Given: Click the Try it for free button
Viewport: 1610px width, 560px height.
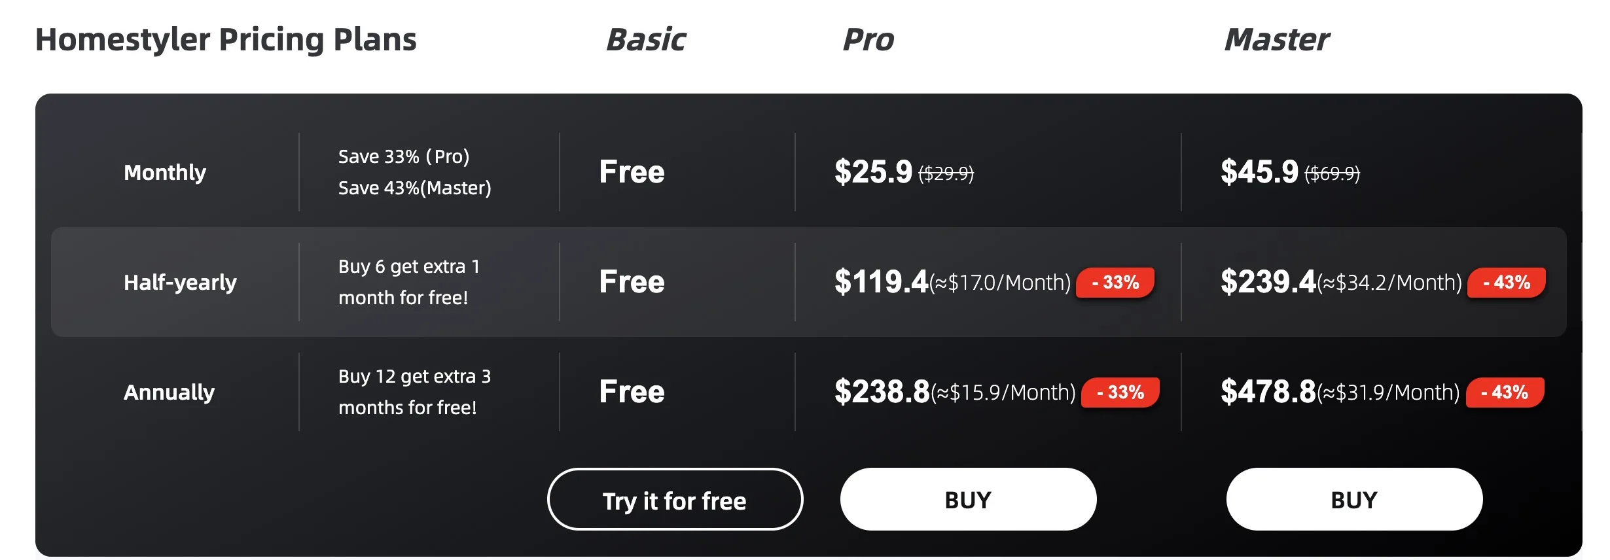Looking at the screenshot, I should tap(675, 499).
